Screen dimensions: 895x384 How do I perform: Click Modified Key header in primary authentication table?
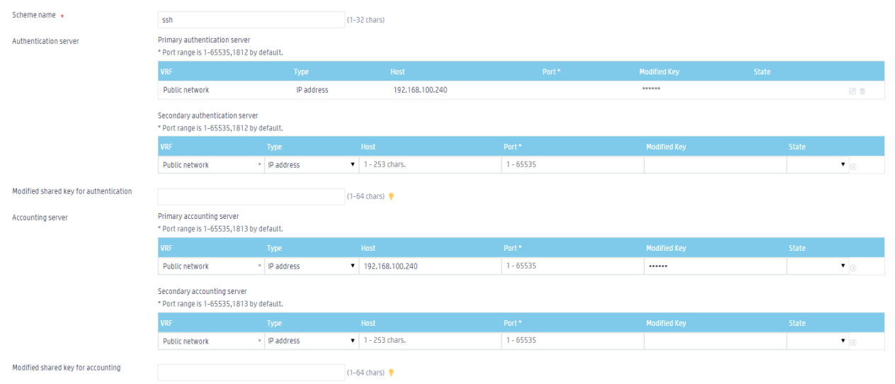tap(659, 72)
